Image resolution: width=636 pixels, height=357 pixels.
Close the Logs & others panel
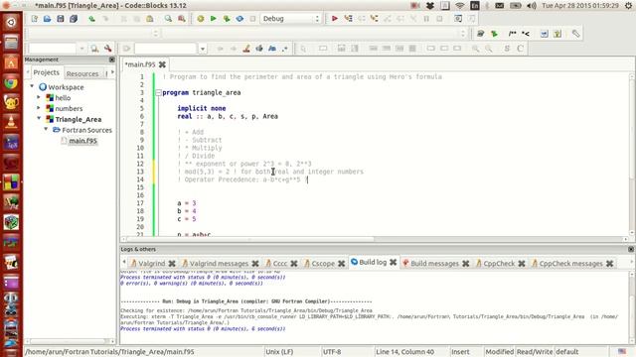pos(631,249)
